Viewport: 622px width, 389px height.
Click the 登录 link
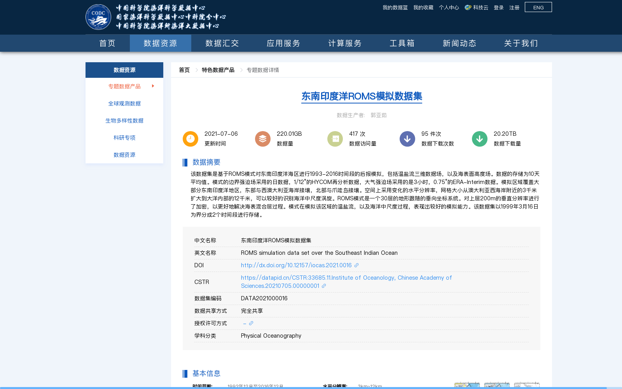(x=499, y=7)
